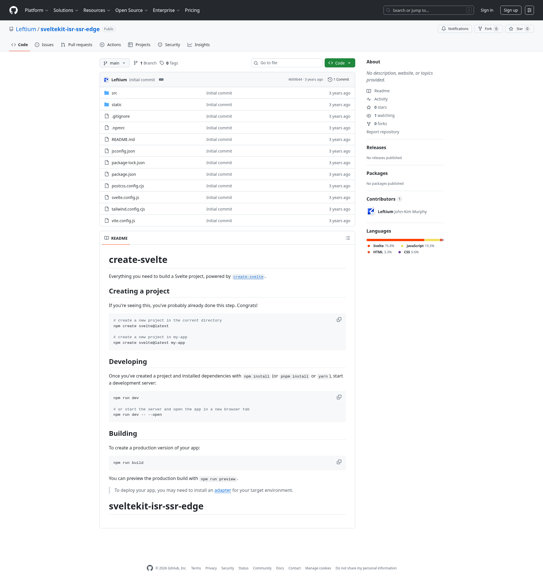Click the Sign in link
Screen dimensions: 543x583
tap(487, 10)
